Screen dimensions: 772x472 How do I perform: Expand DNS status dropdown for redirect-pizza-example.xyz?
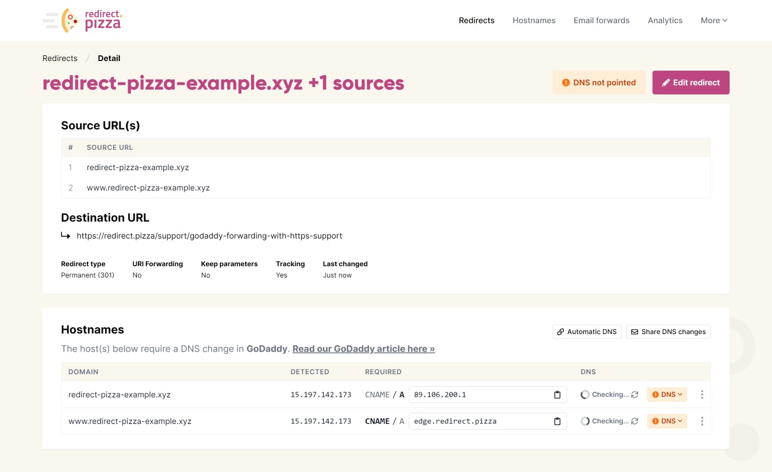coord(667,395)
